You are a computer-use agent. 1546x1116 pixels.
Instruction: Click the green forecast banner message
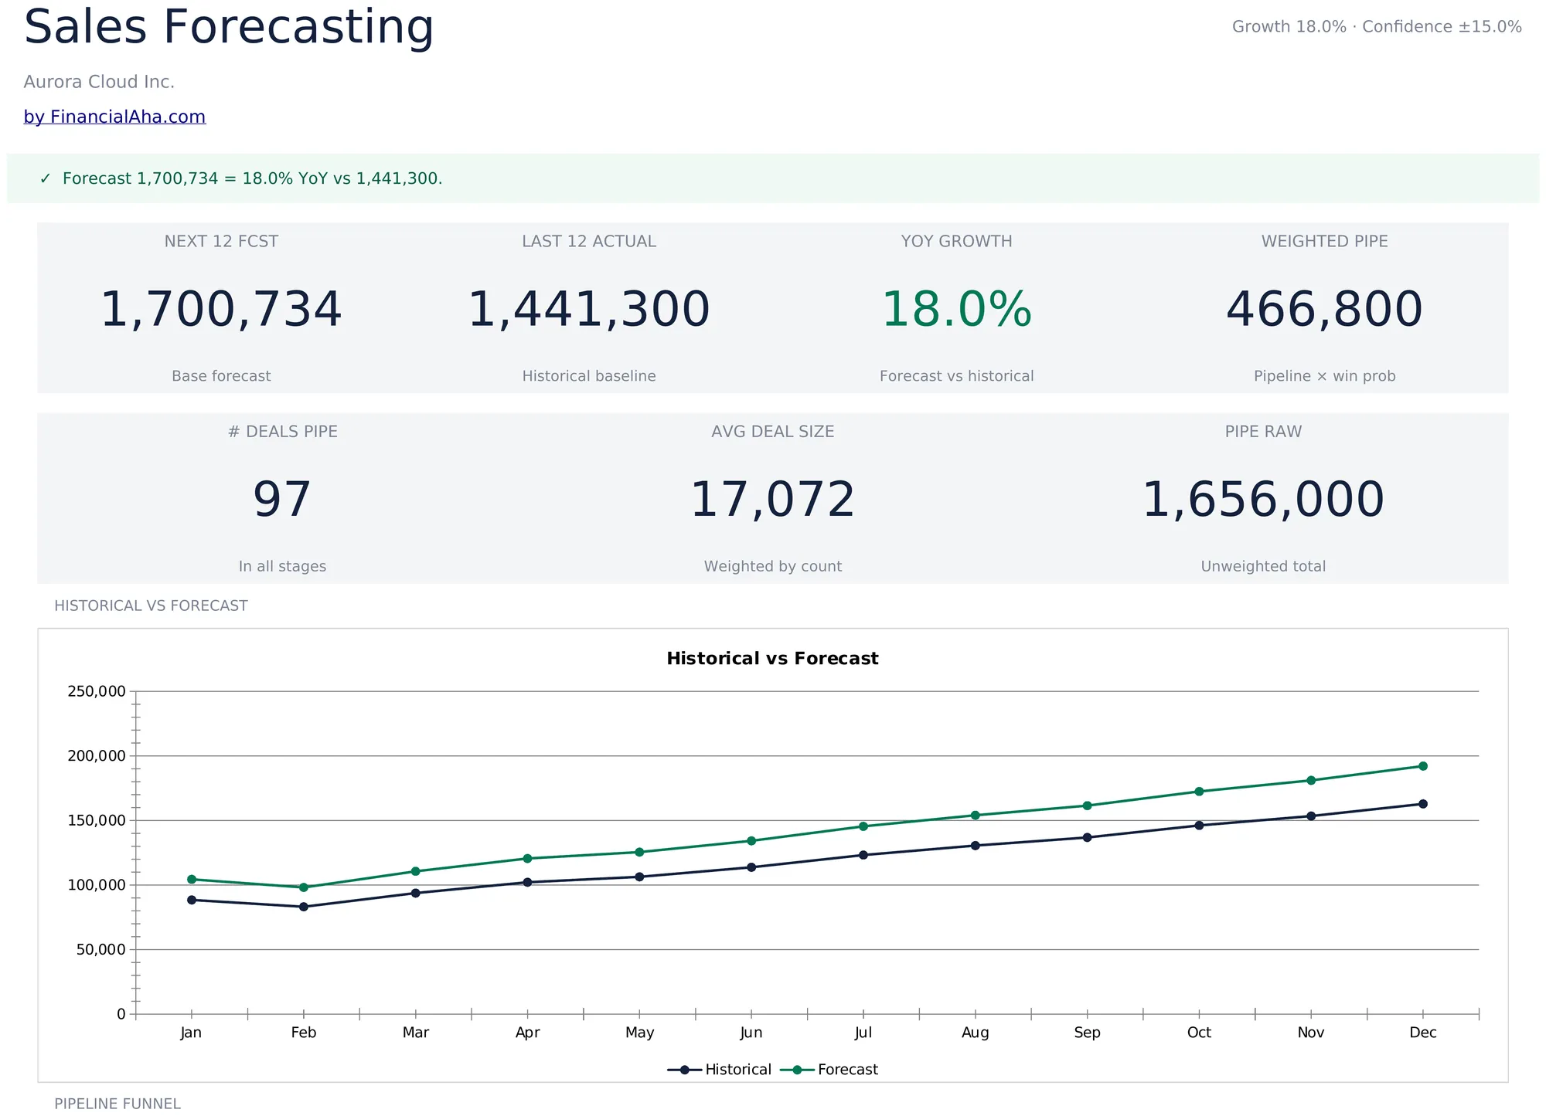click(x=252, y=178)
